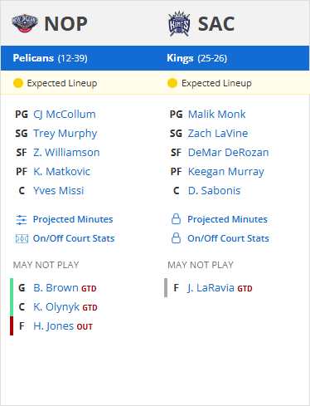Click the New Orleans Pelicans logo
This screenshot has height=406, width=310.
(25, 23)
